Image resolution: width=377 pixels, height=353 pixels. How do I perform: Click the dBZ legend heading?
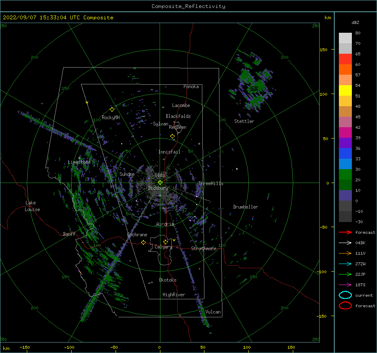[355, 22]
